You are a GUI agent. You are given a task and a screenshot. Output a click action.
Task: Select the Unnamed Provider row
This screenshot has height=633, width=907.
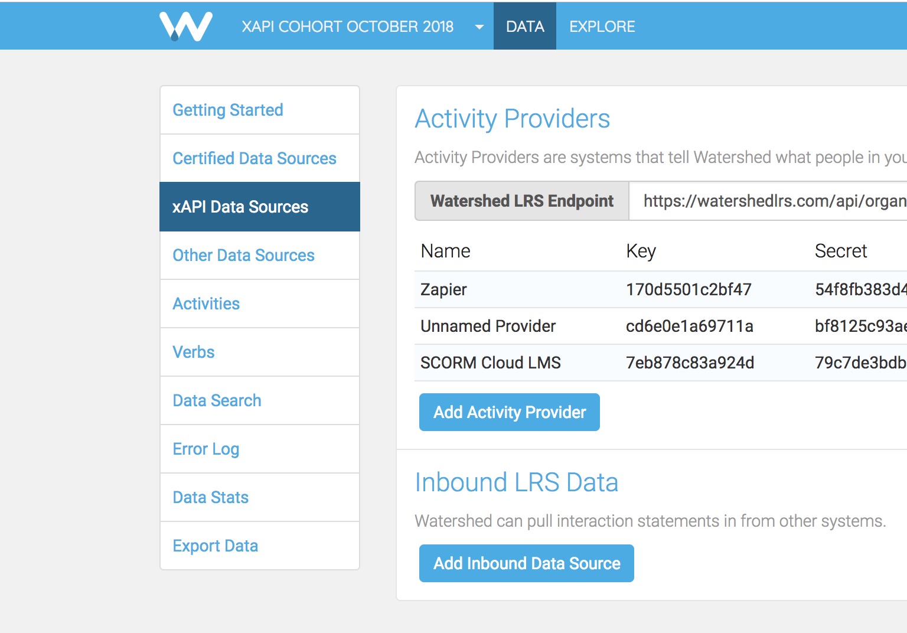click(488, 327)
